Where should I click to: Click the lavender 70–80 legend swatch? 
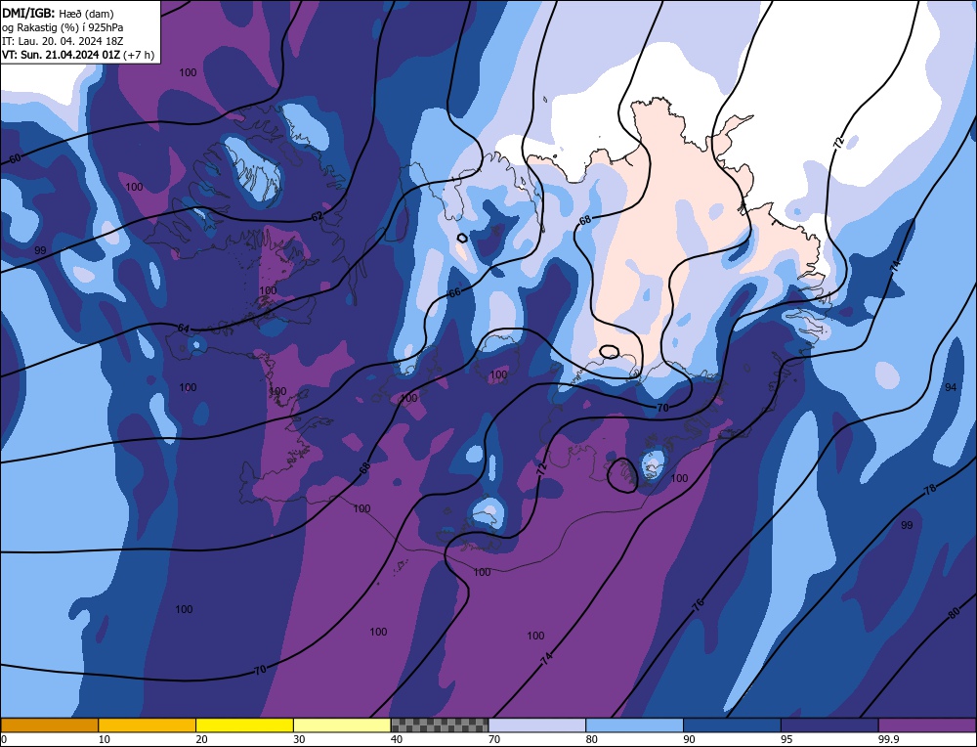tap(537, 725)
